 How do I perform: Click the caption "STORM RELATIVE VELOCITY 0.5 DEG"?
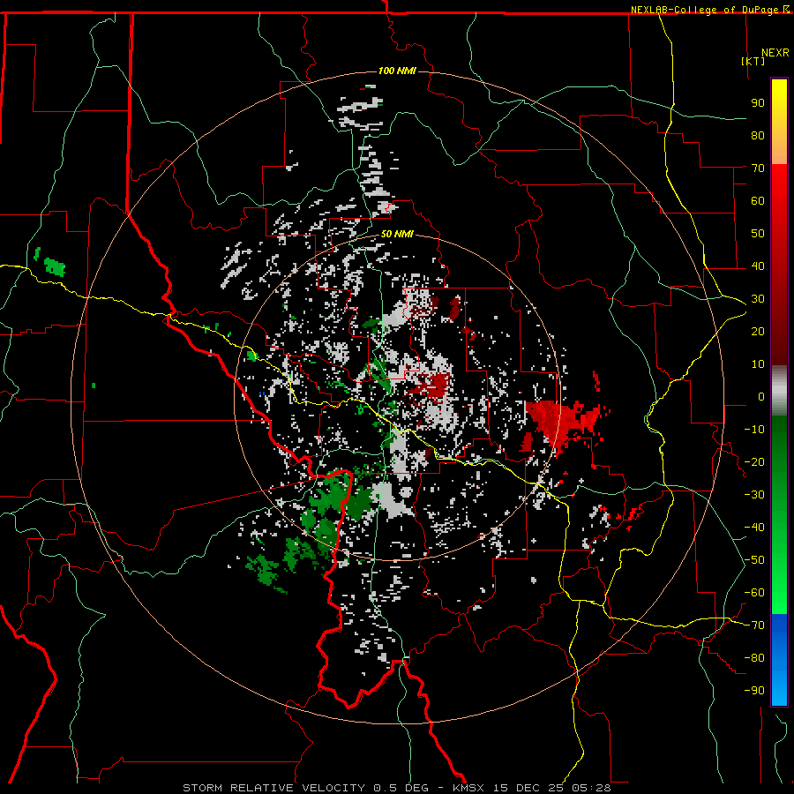[305, 788]
